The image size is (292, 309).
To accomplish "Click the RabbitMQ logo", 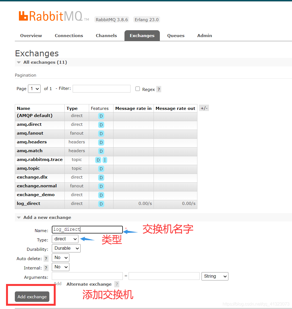I will (x=54, y=16).
